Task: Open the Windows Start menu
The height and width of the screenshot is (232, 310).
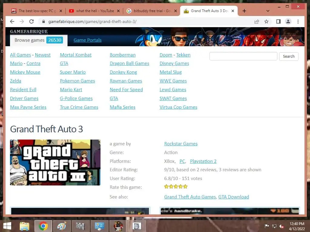Action: [7, 226]
